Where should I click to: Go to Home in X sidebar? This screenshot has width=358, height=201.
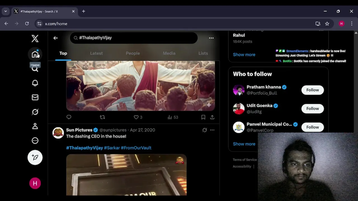click(35, 54)
